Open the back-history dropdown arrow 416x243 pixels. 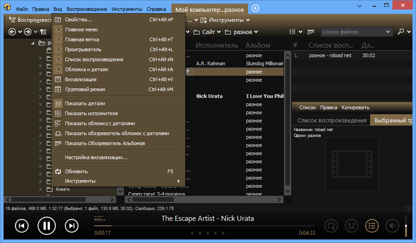20,32
